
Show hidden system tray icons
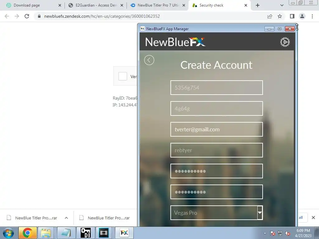tap(265, 233)
